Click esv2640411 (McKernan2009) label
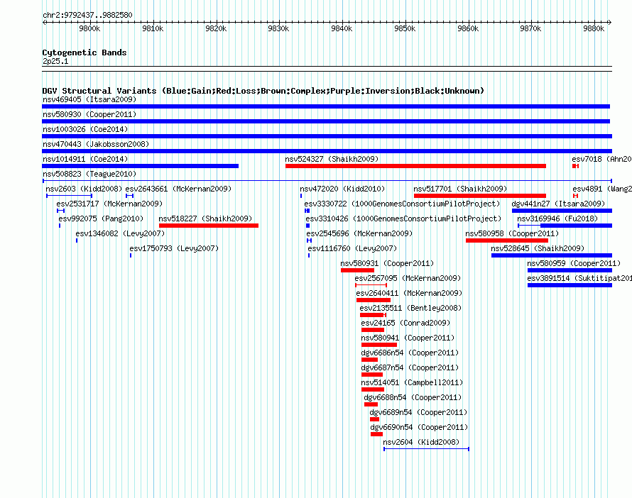This screenshot has width=632, height=498. tap(409, 293)
